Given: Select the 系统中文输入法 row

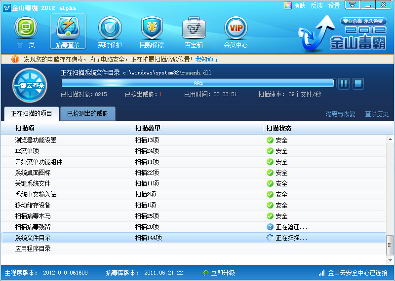Looking at the screenshot, I should coord(194,194).
